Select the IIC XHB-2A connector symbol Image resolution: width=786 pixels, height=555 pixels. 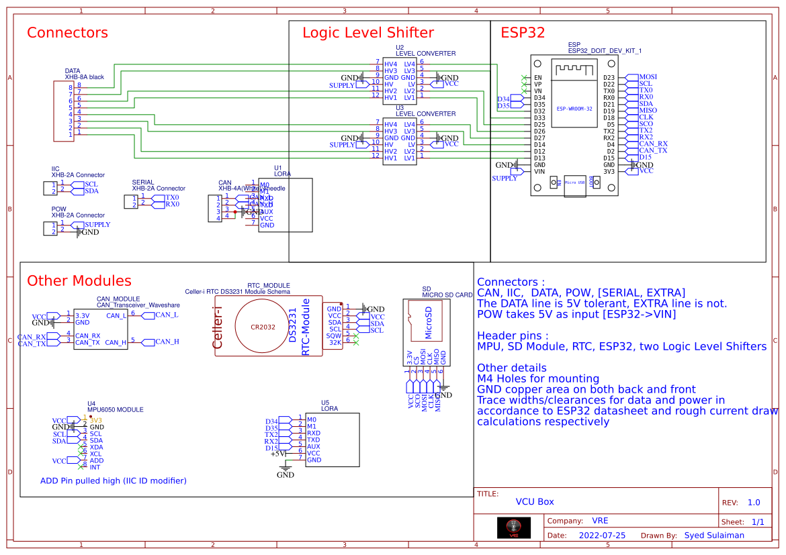click(50, 188)
